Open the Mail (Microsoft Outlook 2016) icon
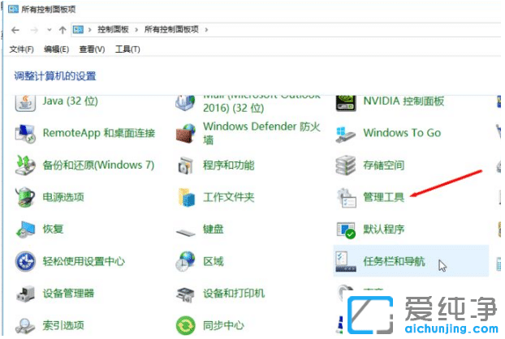 [185, 103]
